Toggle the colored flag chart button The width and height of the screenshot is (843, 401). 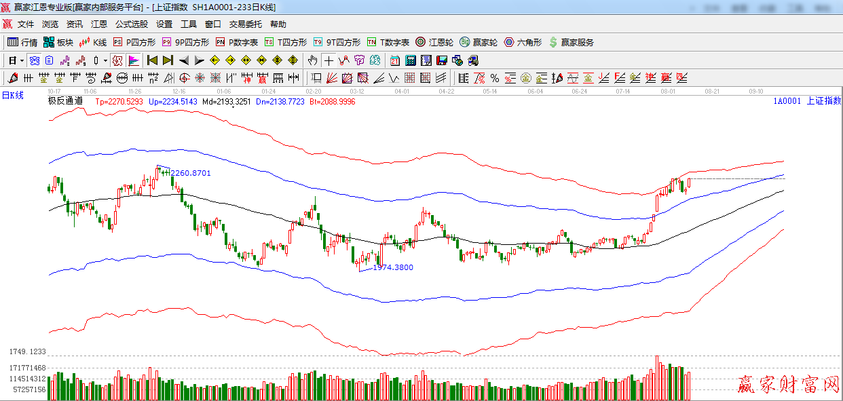pos(134,60)
